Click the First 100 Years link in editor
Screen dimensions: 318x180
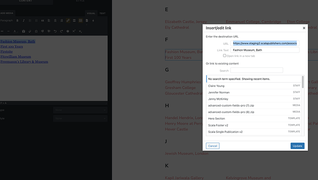tap(12, 47)
